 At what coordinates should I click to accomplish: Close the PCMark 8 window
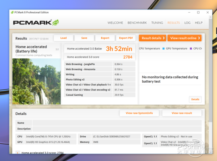pos(208,13)
